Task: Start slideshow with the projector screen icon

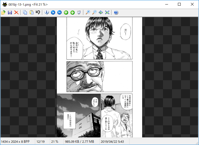Action: (x=79, y=12)
